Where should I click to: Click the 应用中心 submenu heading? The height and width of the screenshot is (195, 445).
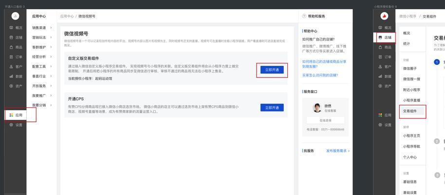(x=39, y=17)
